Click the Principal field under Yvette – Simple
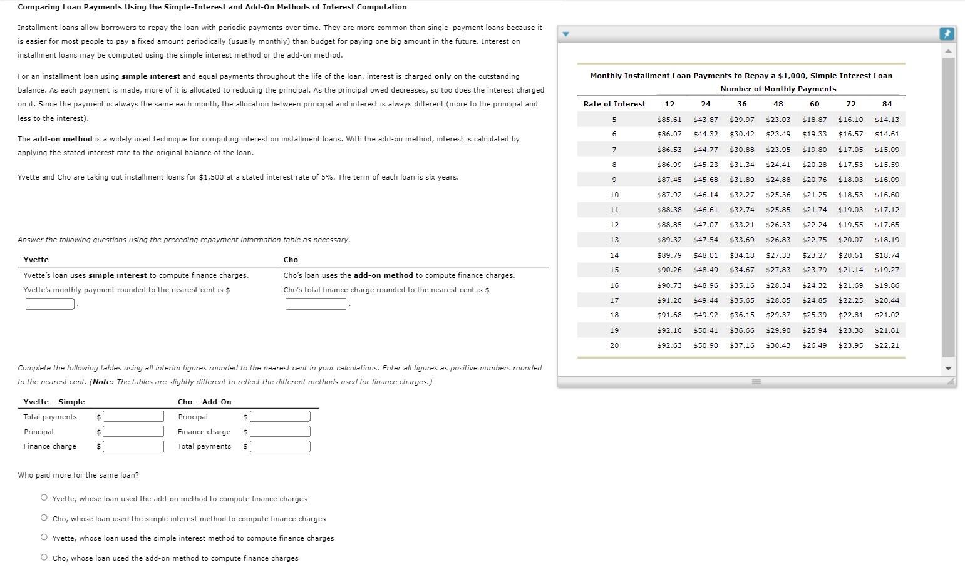The image size is (965, 567). pos(133,431)
